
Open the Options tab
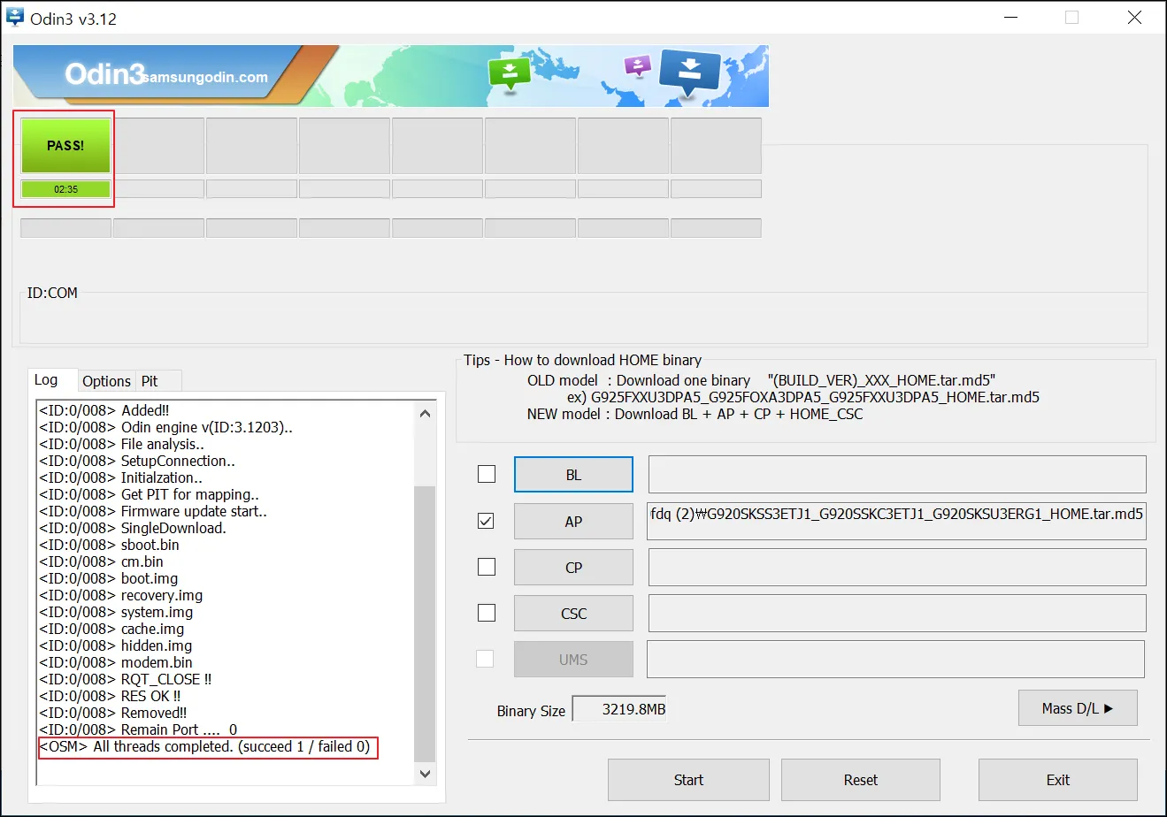coord(106,381)
